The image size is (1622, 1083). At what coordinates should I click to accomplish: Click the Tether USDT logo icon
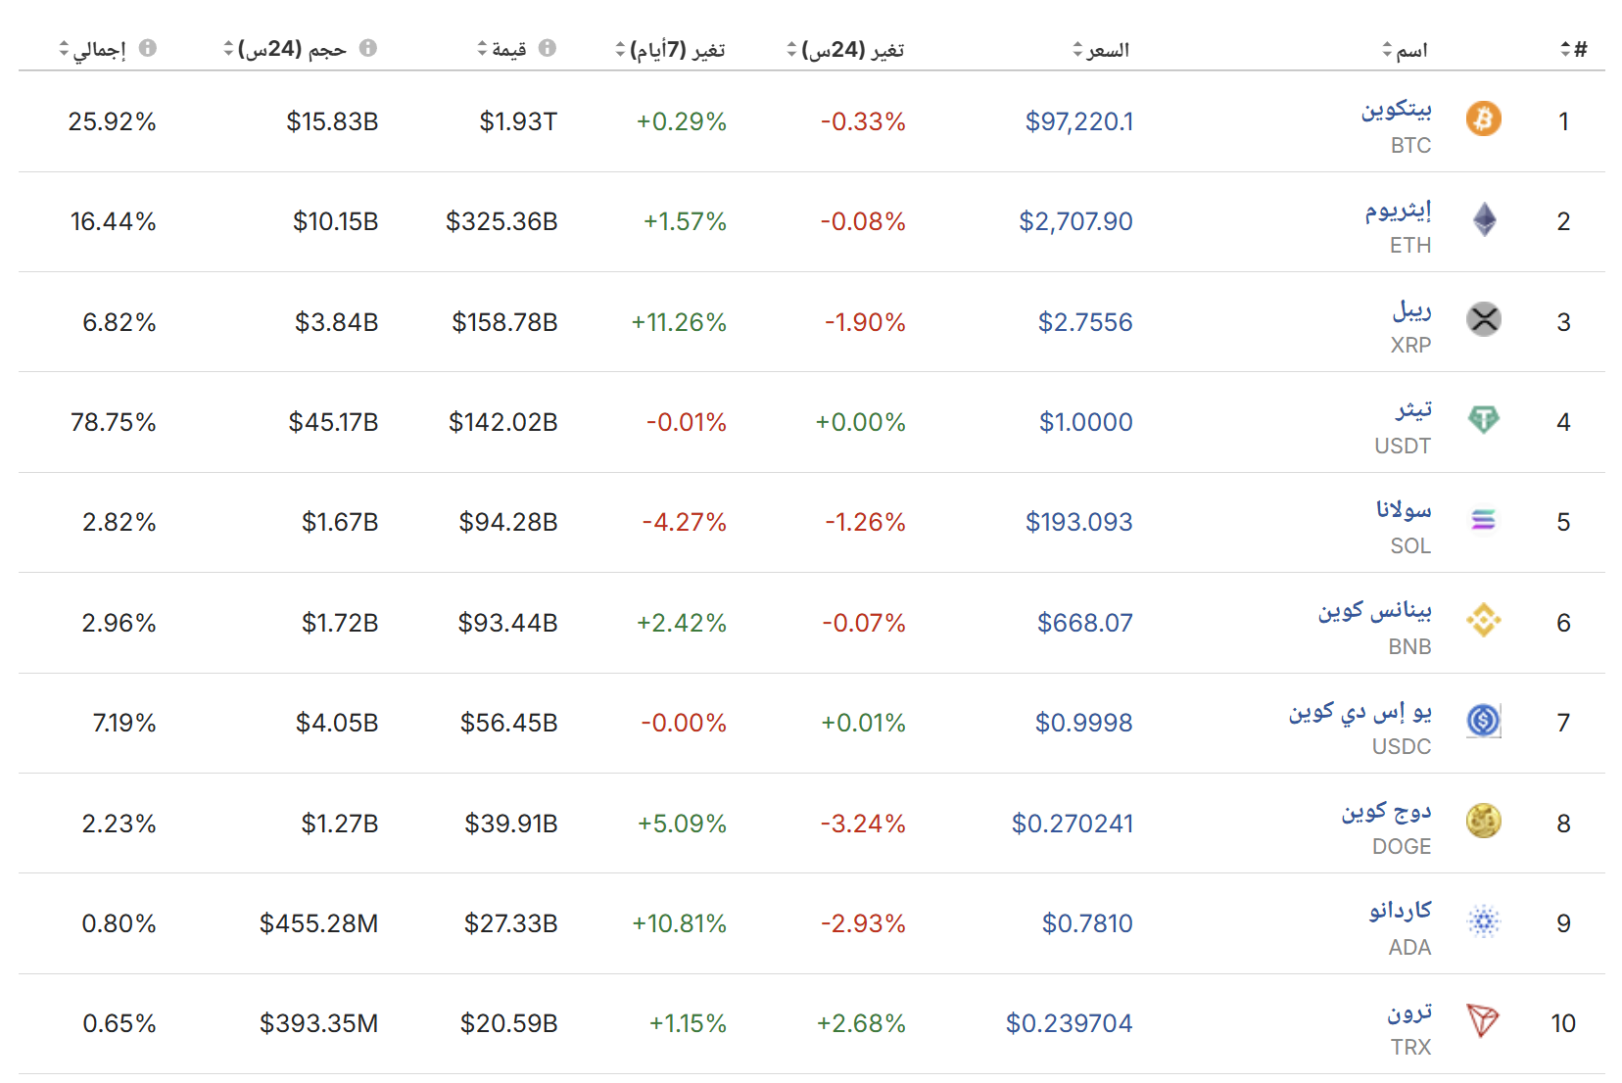click(x=1483, y=419)
